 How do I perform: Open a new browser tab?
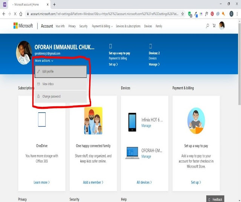click(x=54, y=5)
